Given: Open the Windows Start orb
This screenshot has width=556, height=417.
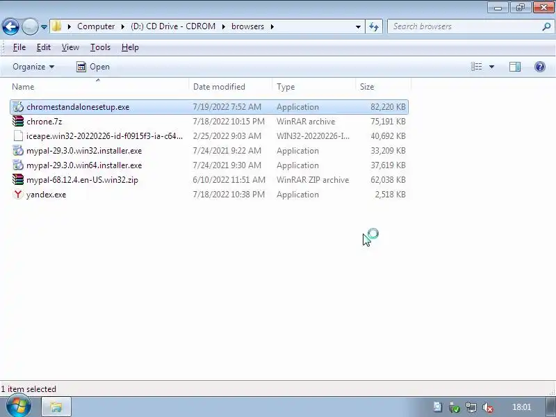Looking at the screenshot, I should coord(19,407).
